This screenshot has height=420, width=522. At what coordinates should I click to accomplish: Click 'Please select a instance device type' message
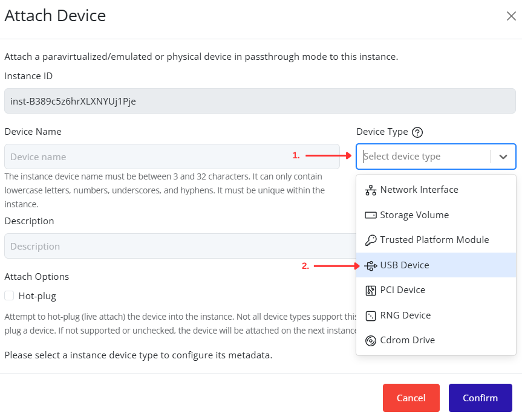[139, 355]
